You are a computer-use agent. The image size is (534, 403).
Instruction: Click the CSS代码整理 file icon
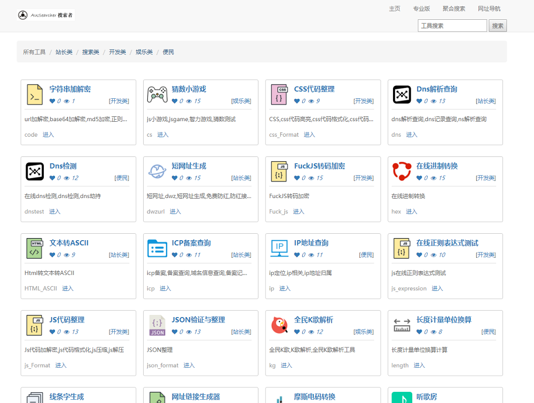click(x=279, y=94)
